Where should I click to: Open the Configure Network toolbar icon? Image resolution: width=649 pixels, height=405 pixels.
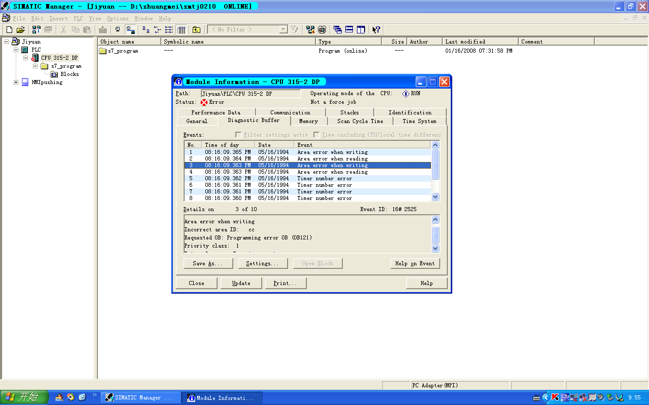pos(310,30)
